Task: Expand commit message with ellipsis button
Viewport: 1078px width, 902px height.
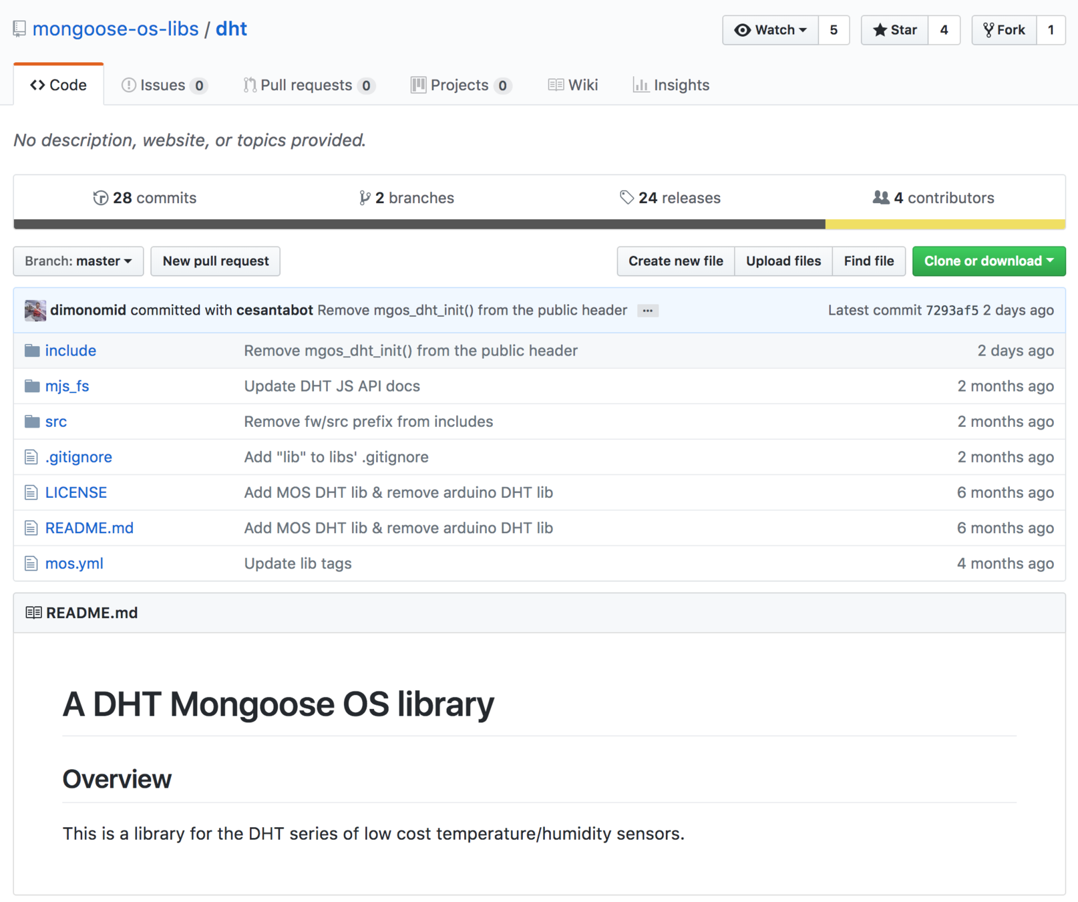Action: (x=647, y=311)
